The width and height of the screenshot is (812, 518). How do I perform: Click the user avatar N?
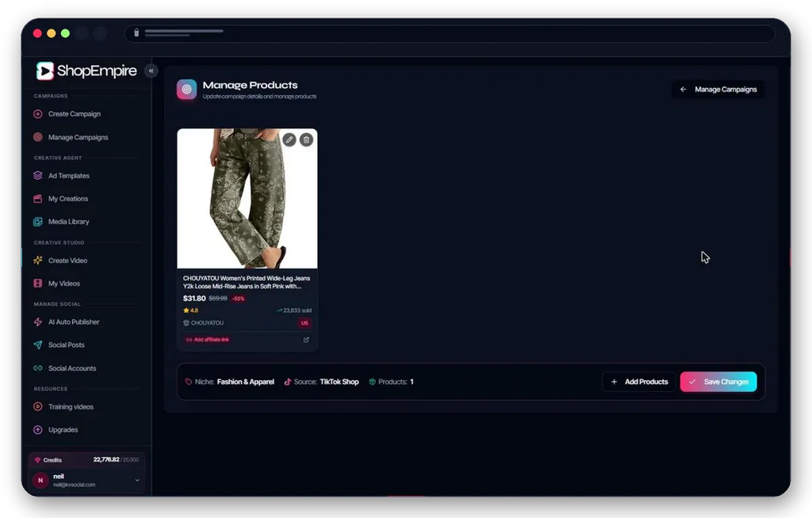[40, 480]
